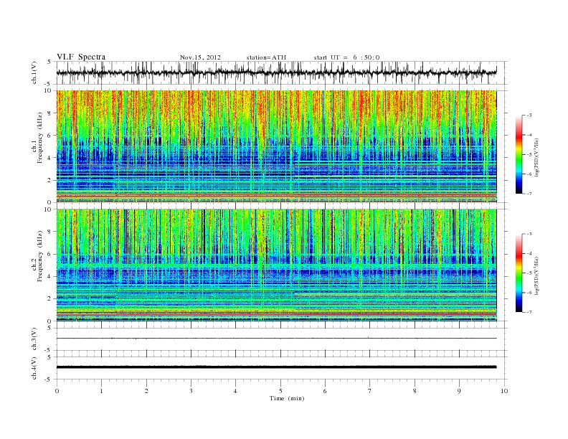Click the '8' tick label on time axis
Screen dimensions: 568x439
[415, 391]
